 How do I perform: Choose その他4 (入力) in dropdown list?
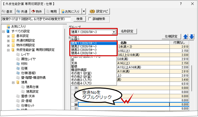[x=94, y=83]
